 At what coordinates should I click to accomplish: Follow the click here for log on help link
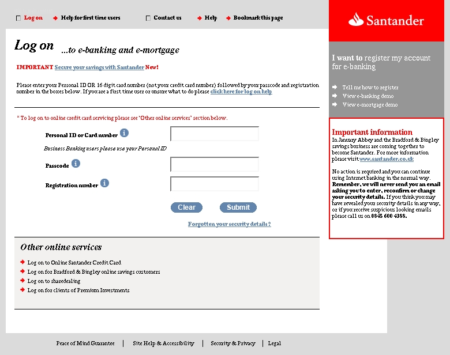pos(241,92)
